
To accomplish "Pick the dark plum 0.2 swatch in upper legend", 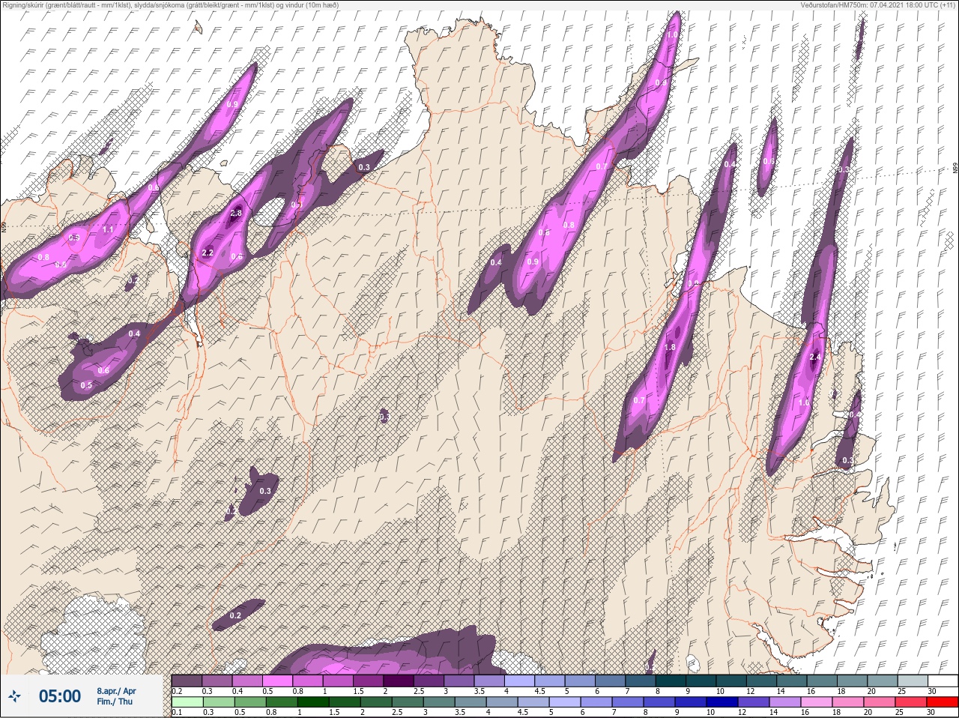I will 187,681.
